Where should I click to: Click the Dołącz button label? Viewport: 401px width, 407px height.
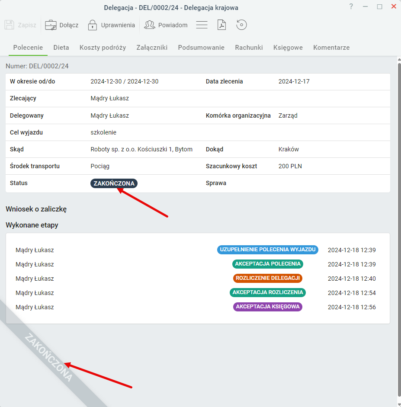(69, 25)
